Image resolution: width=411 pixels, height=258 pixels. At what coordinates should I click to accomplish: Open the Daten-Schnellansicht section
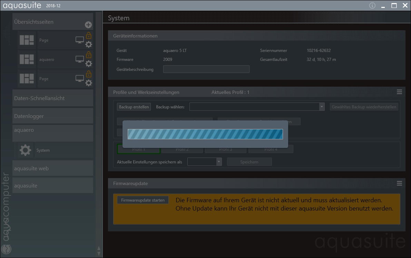[53, 98]
